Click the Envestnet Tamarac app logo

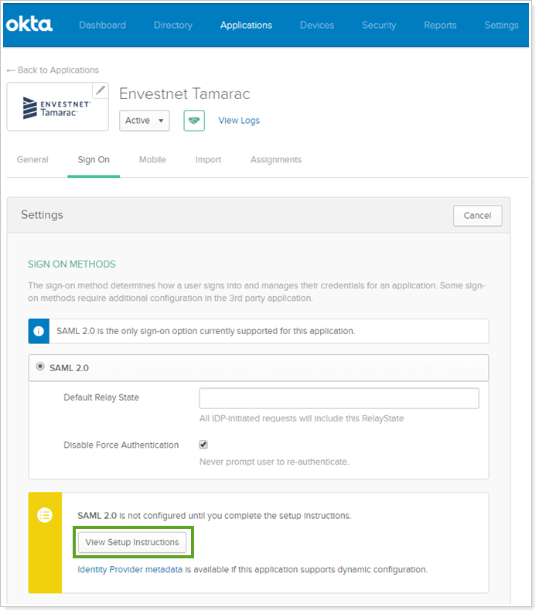coord(56,107)
